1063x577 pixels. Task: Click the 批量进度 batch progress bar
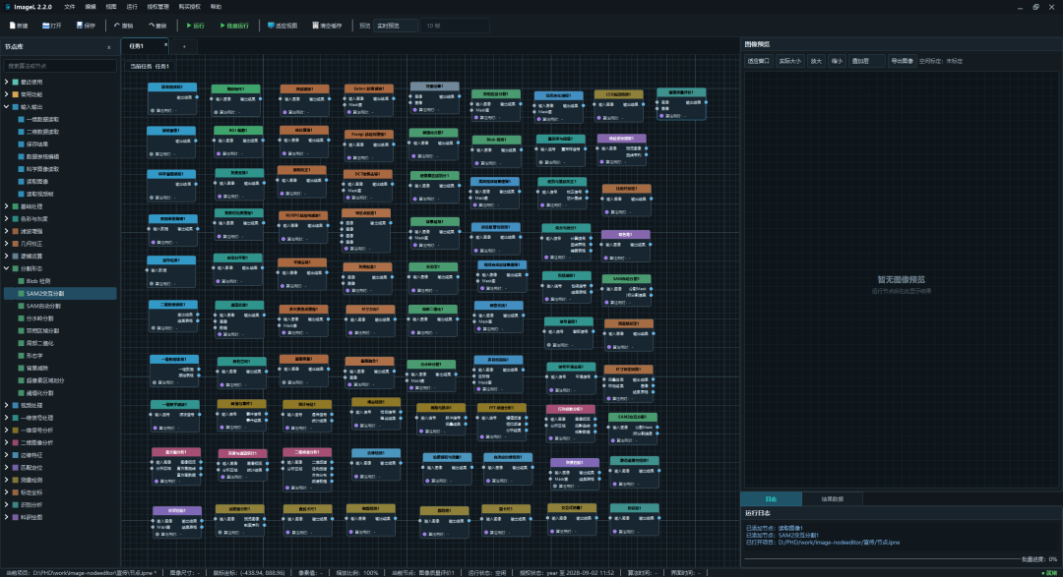(881, 559)
